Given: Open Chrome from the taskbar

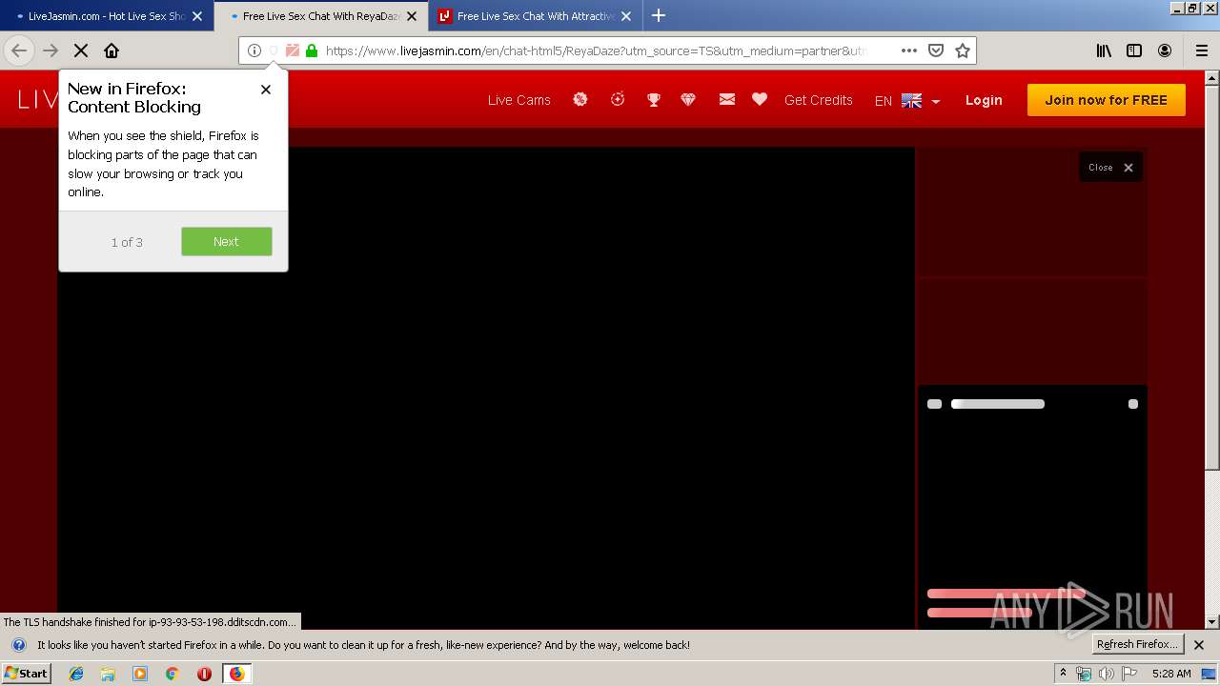Looking at the screenshot, I should 173,674.
